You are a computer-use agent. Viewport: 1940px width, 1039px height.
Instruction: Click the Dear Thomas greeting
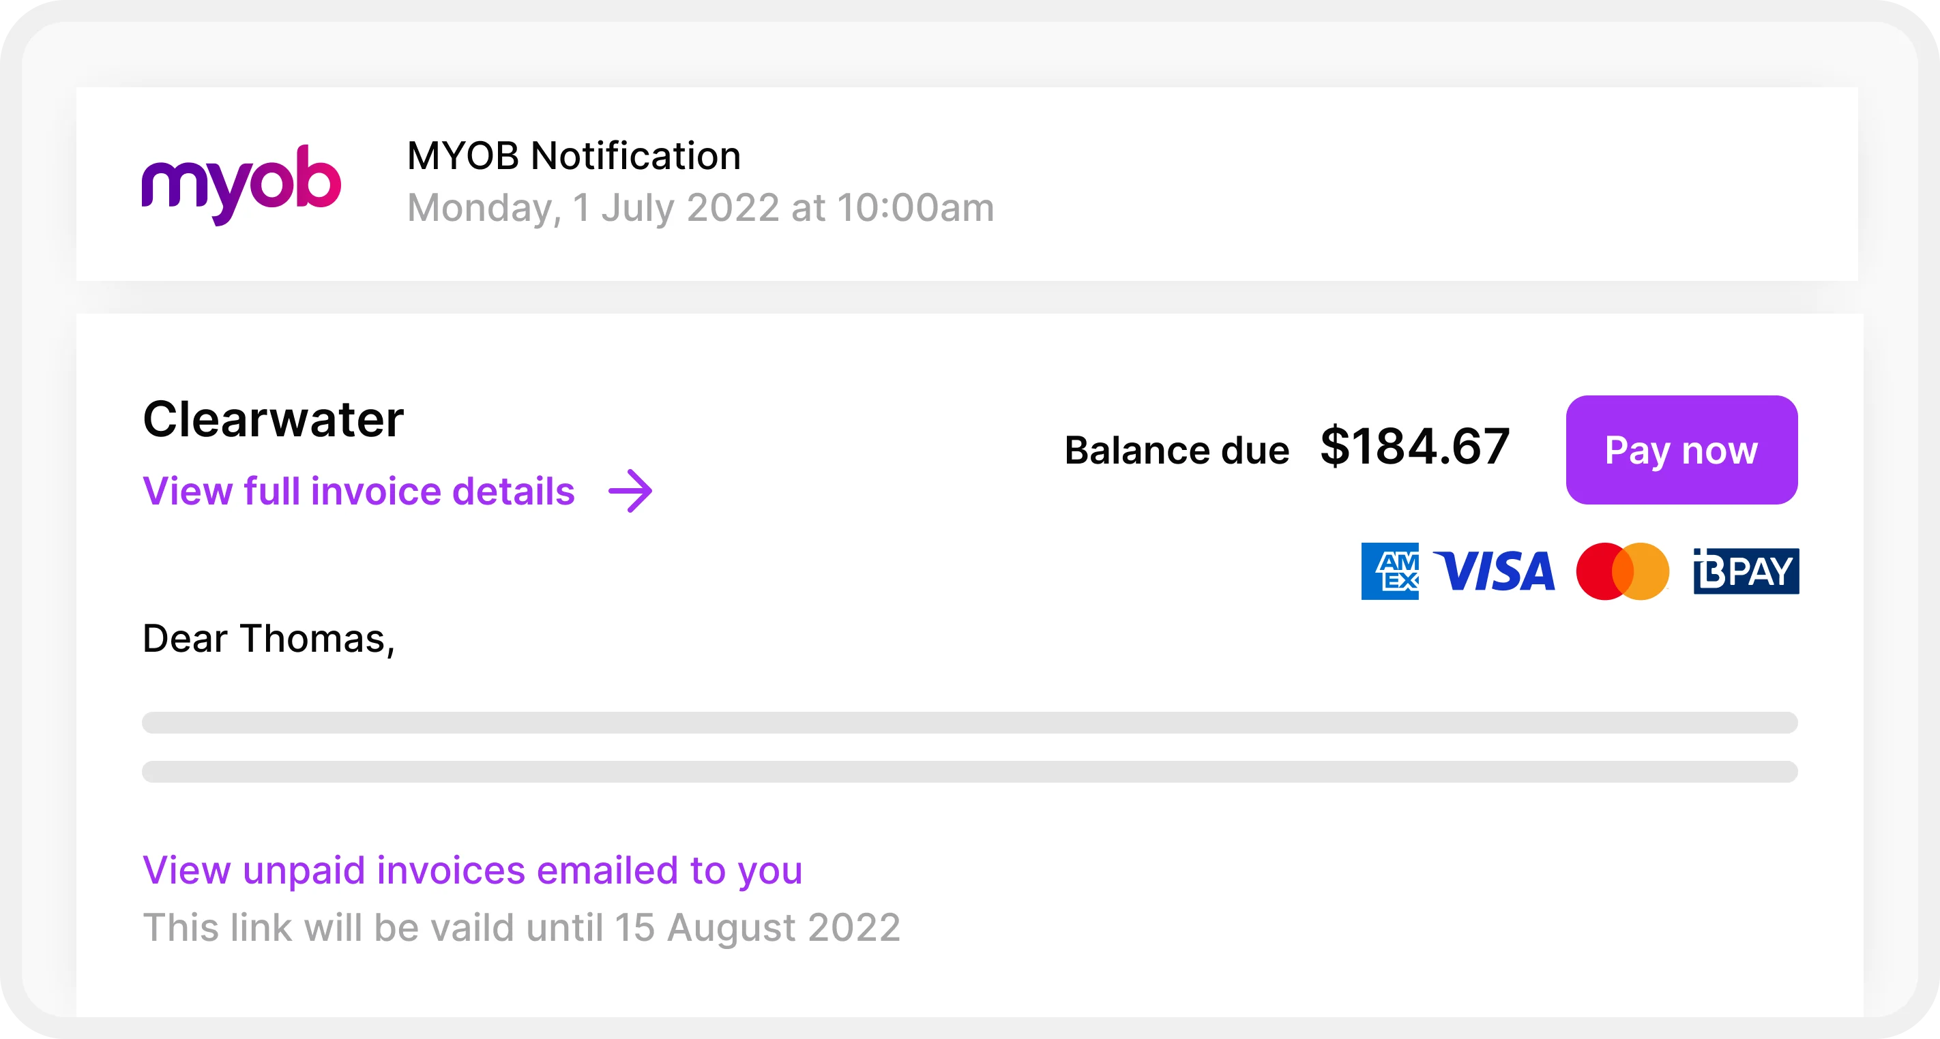(268, 638)
